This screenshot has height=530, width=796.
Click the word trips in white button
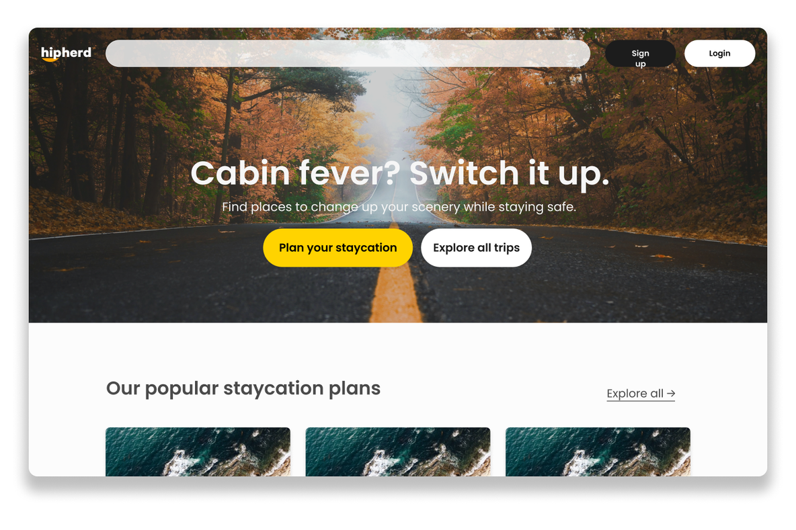point(507,247)
